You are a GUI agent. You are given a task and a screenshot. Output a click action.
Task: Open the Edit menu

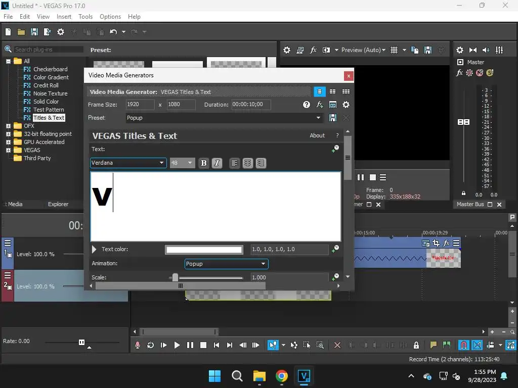25,17
